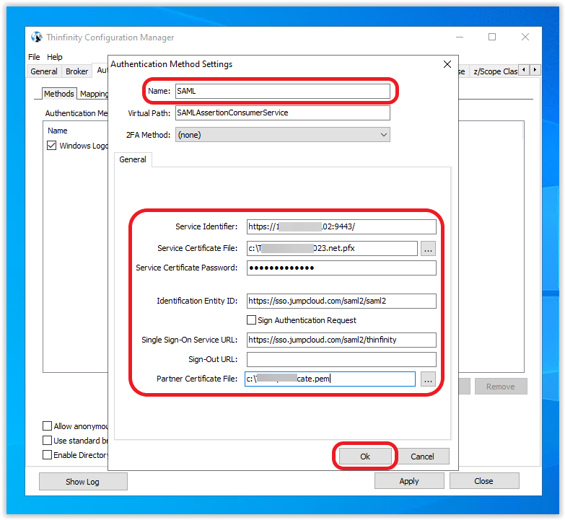Toggle Allow anonymous access checkbox
This screenshot has height=520, width=565.
click(47, 426)
